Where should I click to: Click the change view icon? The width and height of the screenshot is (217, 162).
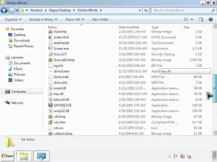click(186, 19)
